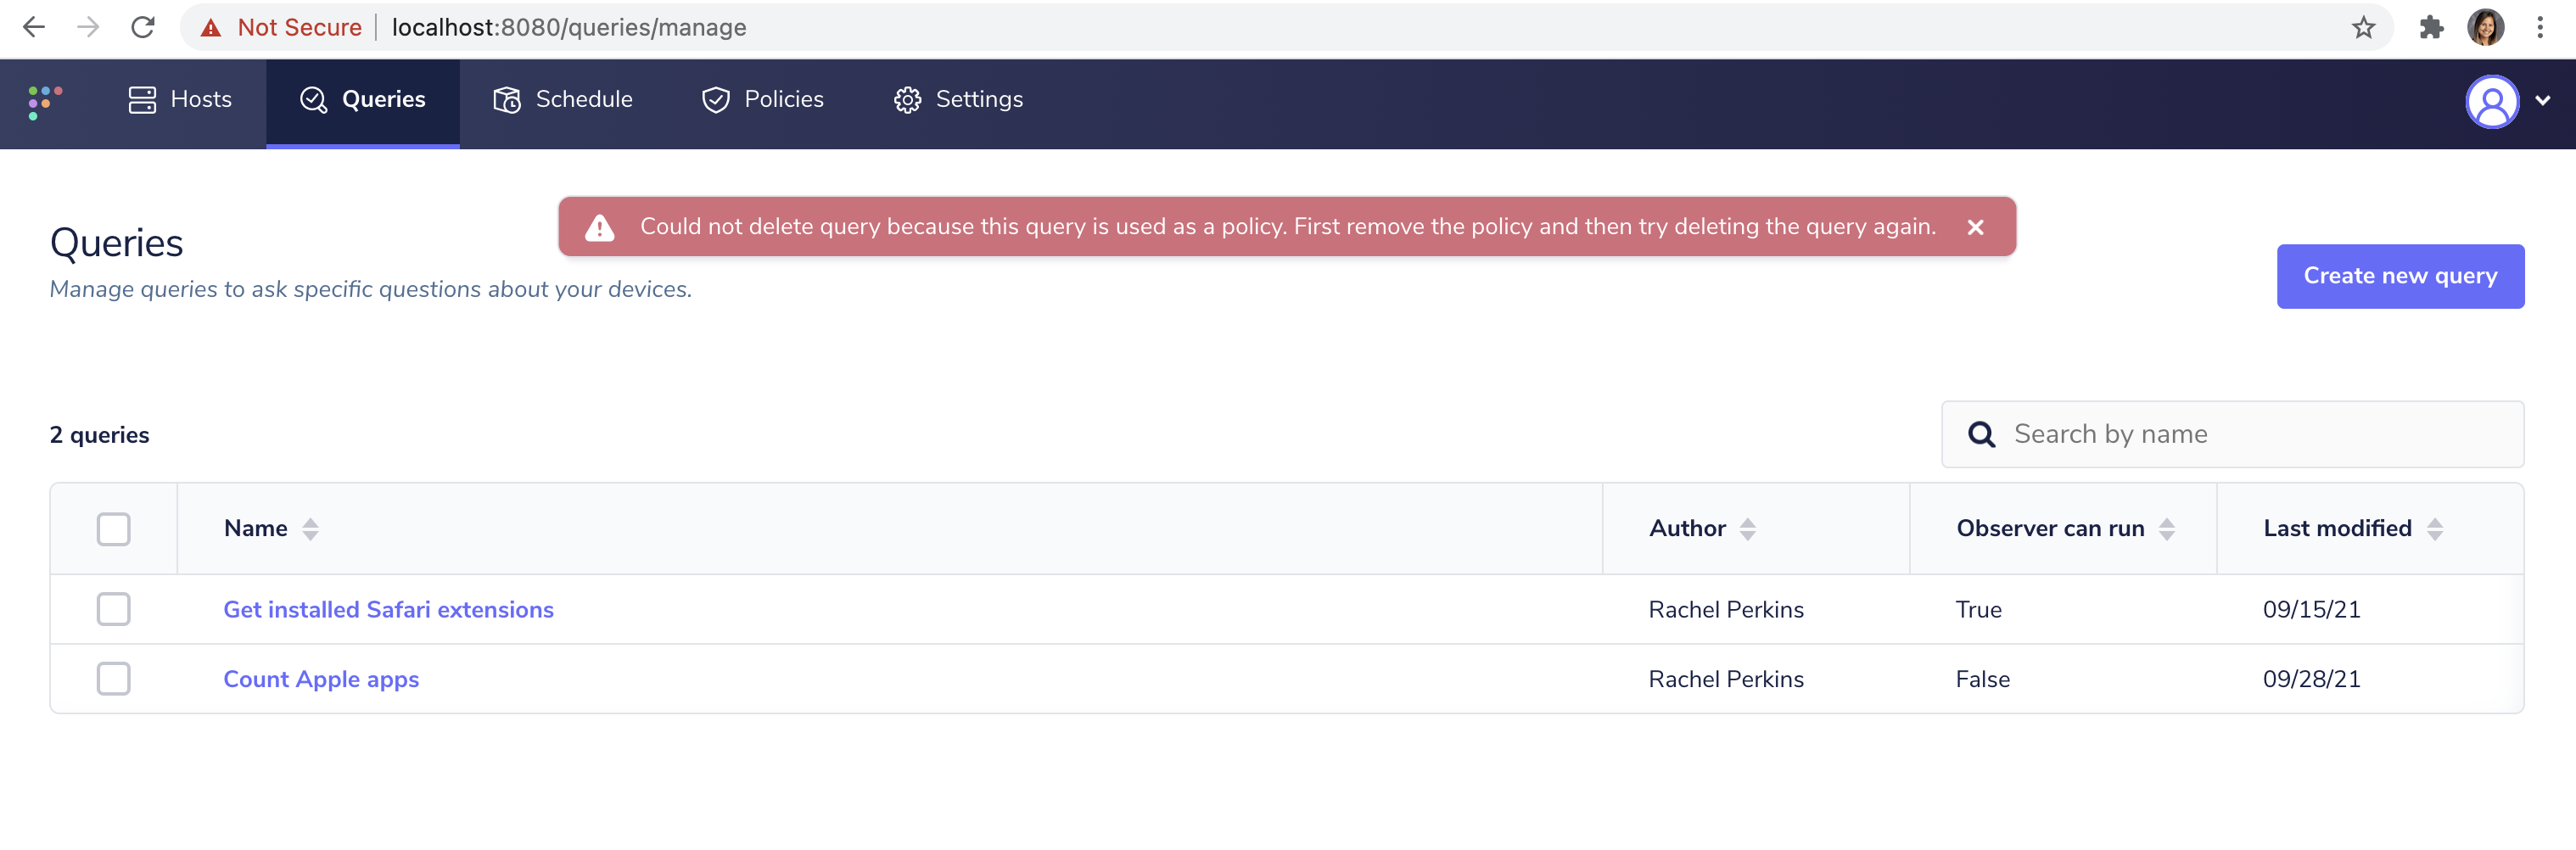
Task: Open Settings in the navigation bar
Action: pyautogui.click(x=958, y=100)
